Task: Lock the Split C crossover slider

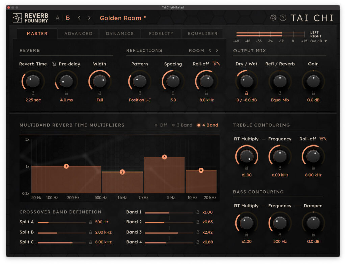Action: 90,242
